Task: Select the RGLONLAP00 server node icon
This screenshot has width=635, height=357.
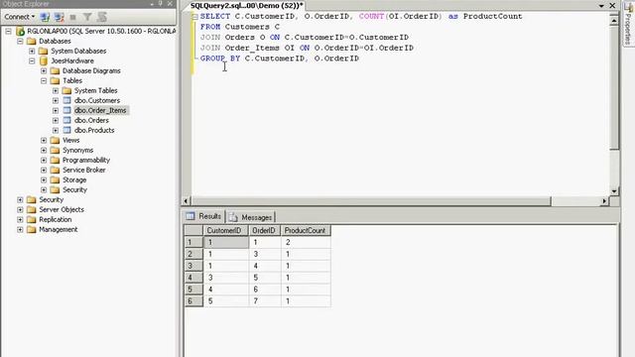Action: pos(20,31)
